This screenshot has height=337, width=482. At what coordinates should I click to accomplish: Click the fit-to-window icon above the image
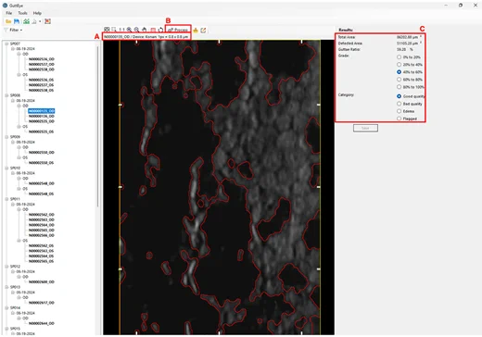click(x=107, y=30)
